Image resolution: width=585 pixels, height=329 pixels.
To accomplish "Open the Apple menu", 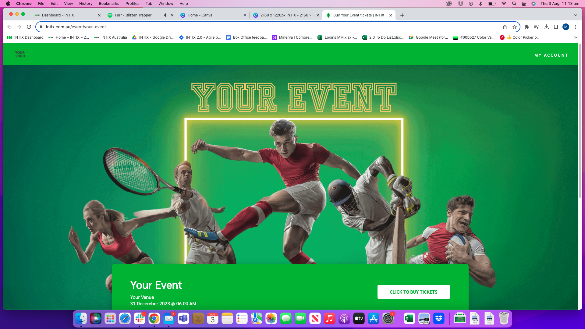I will coord(8,4).
